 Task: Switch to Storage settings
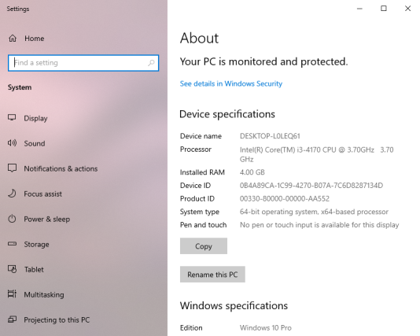tap(36, 245)
